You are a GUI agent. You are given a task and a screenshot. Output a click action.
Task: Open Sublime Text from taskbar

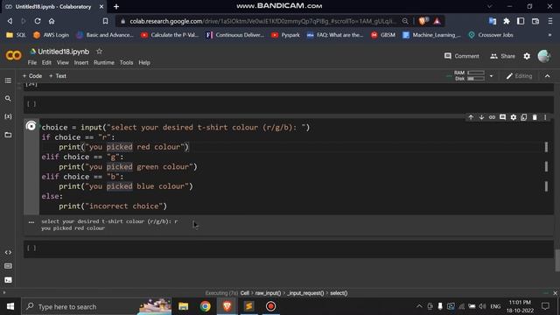click(x=248, y=306)
